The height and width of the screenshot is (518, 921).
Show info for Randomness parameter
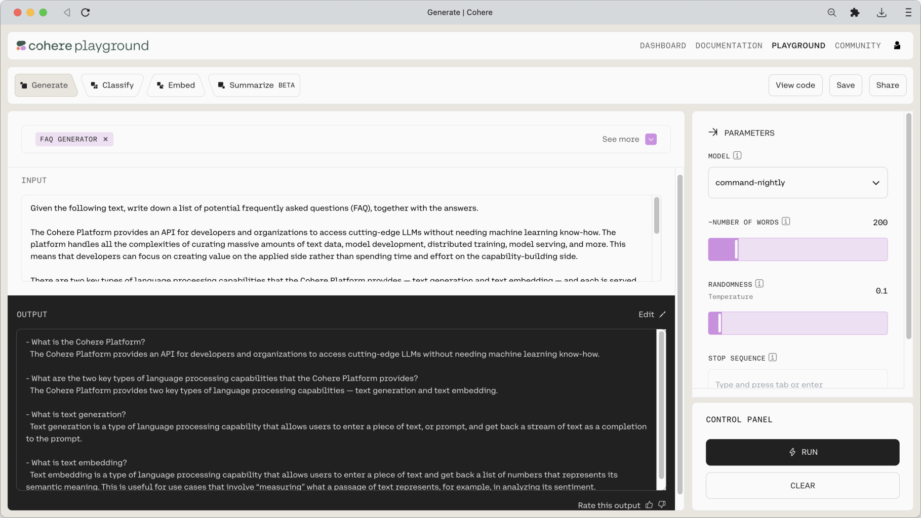click(x=759, y=283)
